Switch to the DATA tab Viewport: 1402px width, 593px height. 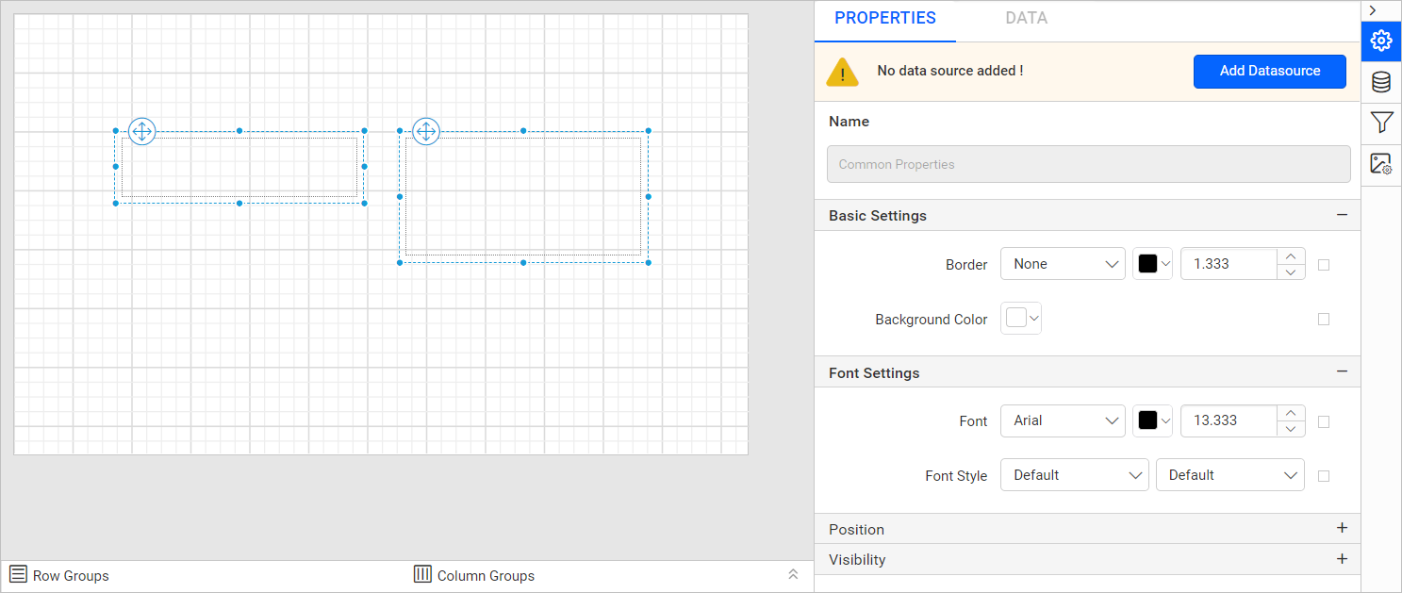point(1026,18)
